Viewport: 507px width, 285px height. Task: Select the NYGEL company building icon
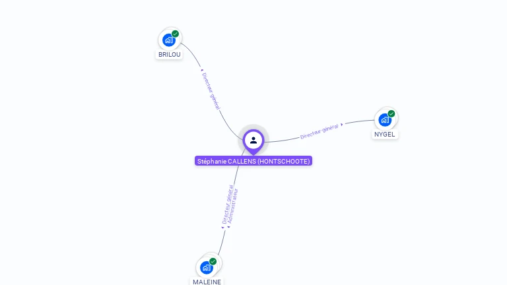pos(385,120)
